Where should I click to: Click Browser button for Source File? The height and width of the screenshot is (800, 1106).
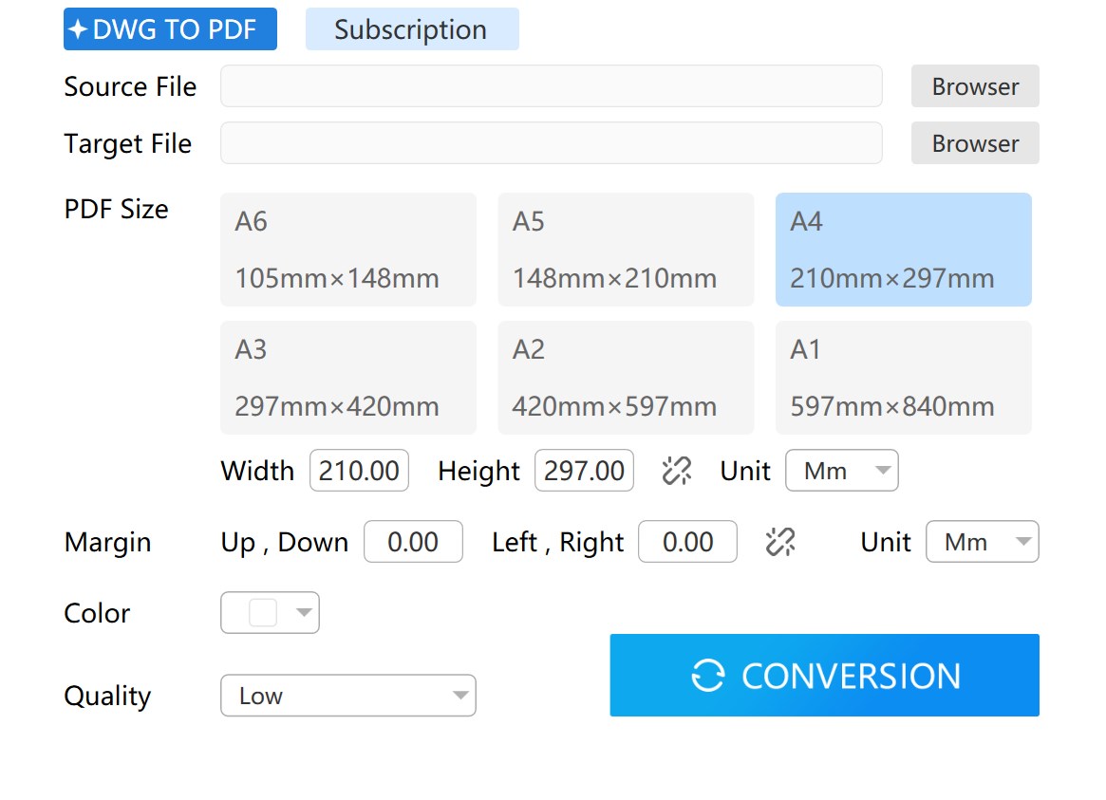pos(974,86)
